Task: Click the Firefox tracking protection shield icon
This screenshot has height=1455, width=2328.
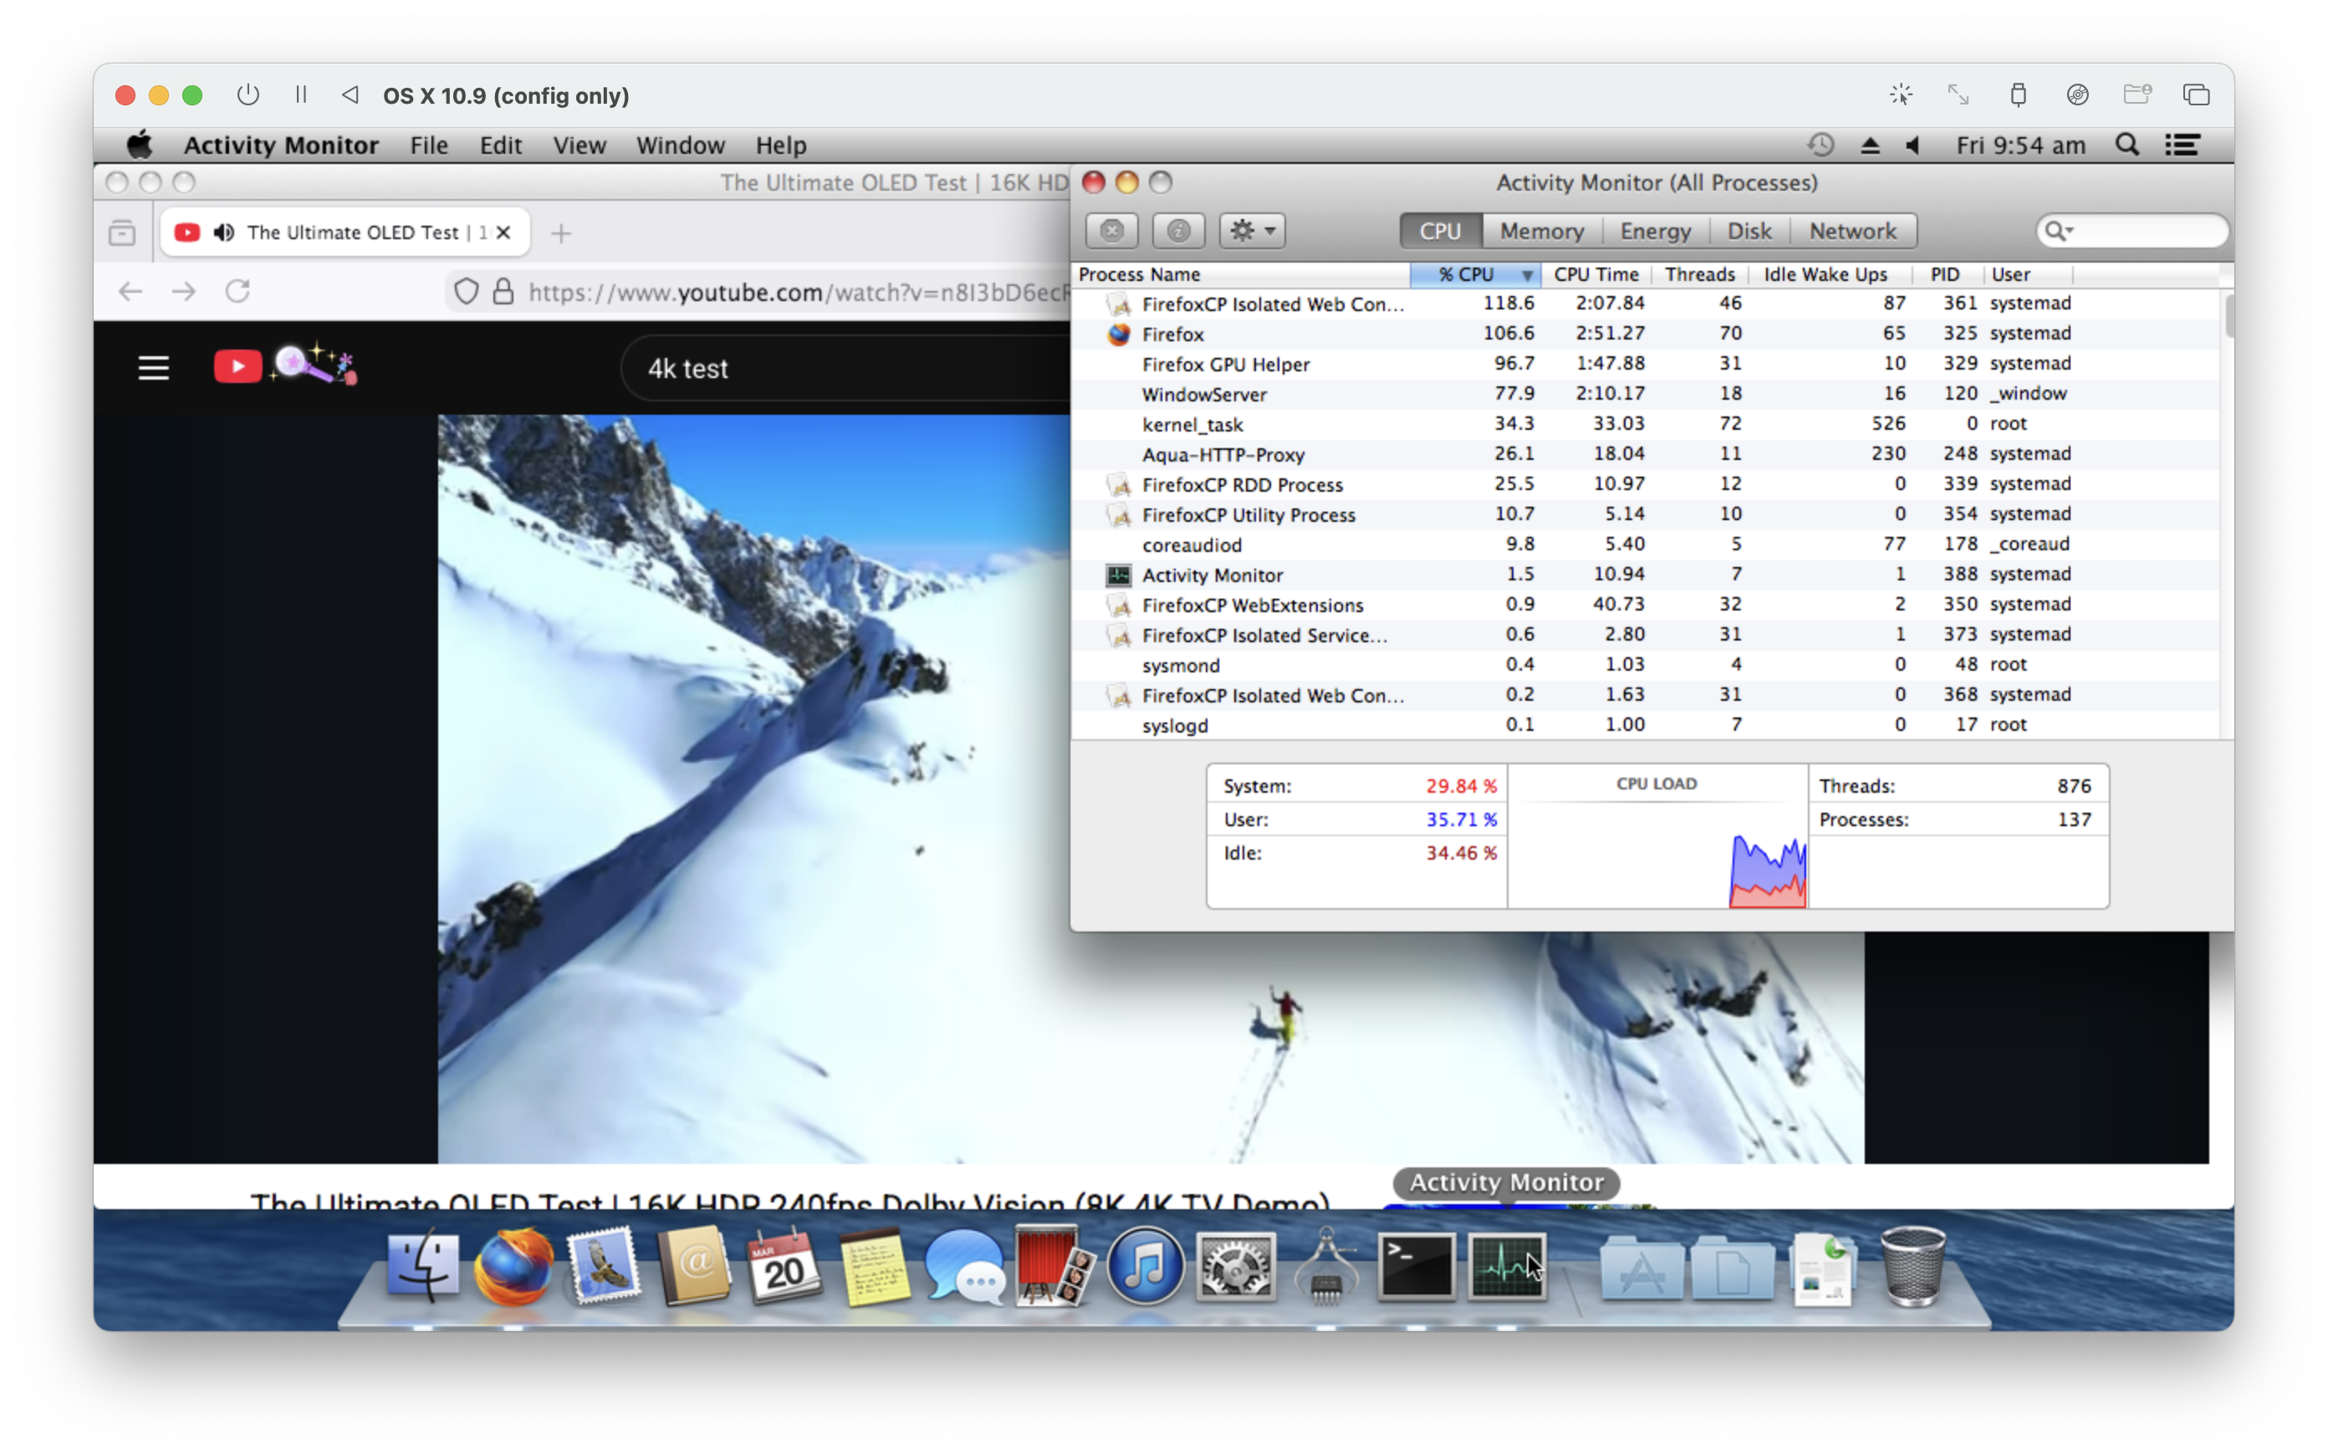Action: [466, 292]
